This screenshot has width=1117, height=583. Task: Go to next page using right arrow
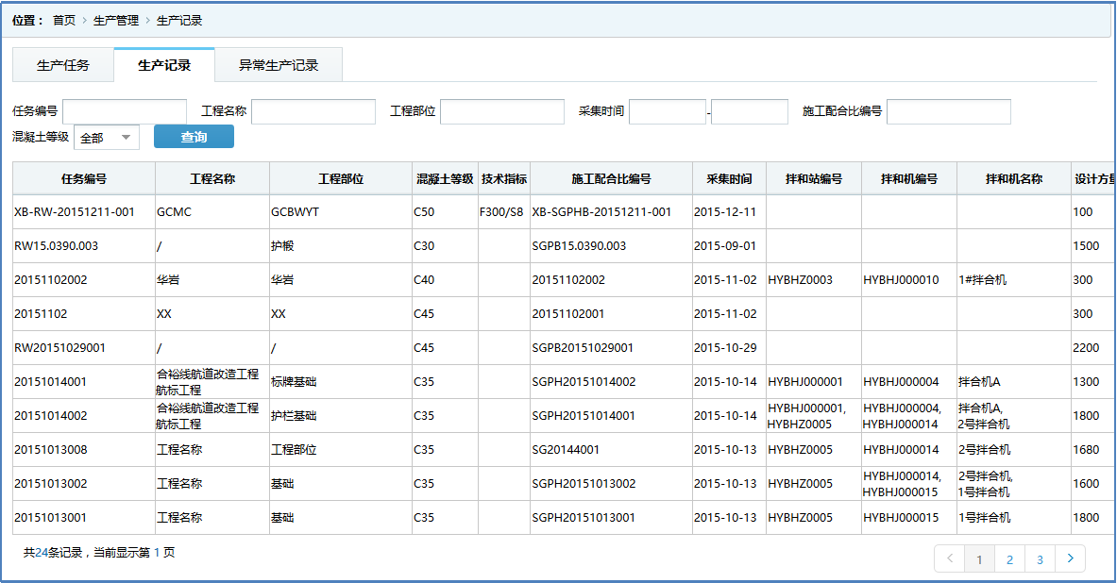coord(1070,558)
